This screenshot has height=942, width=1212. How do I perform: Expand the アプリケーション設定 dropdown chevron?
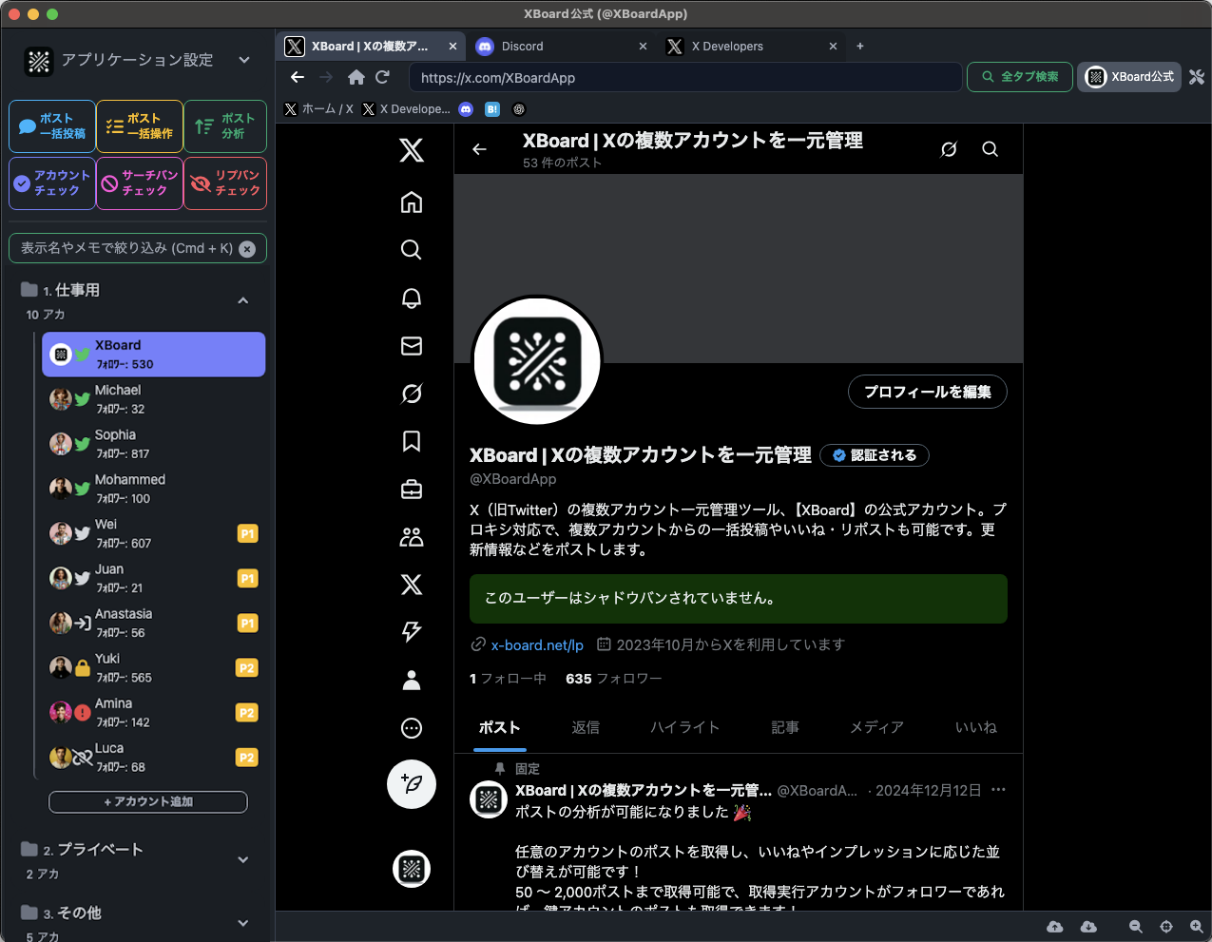click(244, 60)
